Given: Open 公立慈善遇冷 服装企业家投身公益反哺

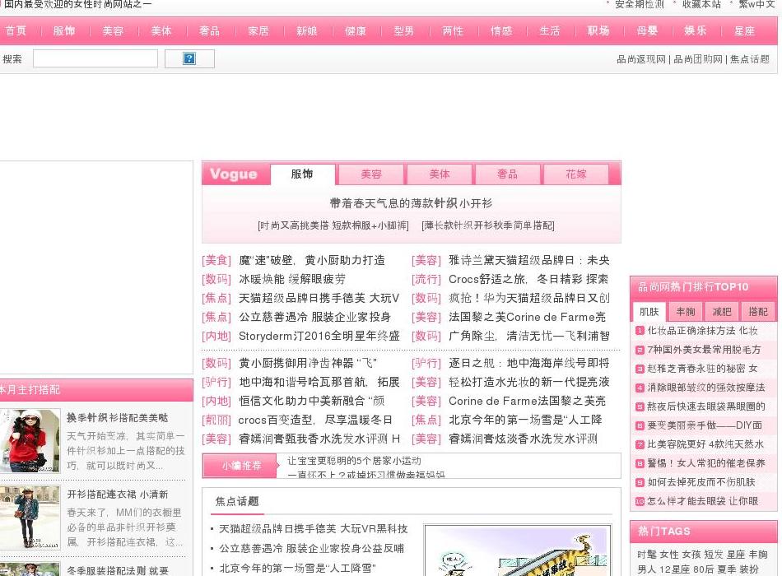Looking at the screenshot, I should click(312, 549).
